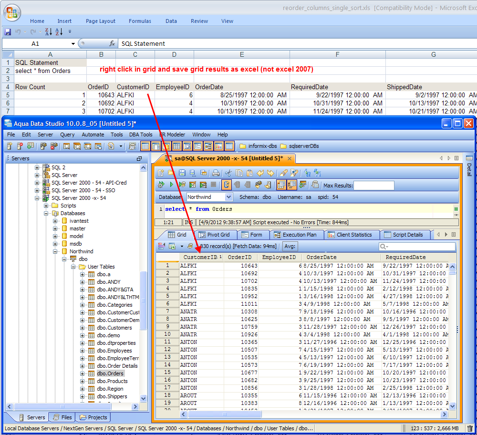Open the DBA Tools menu
The image size is (477, 435).
coord(141,135)
